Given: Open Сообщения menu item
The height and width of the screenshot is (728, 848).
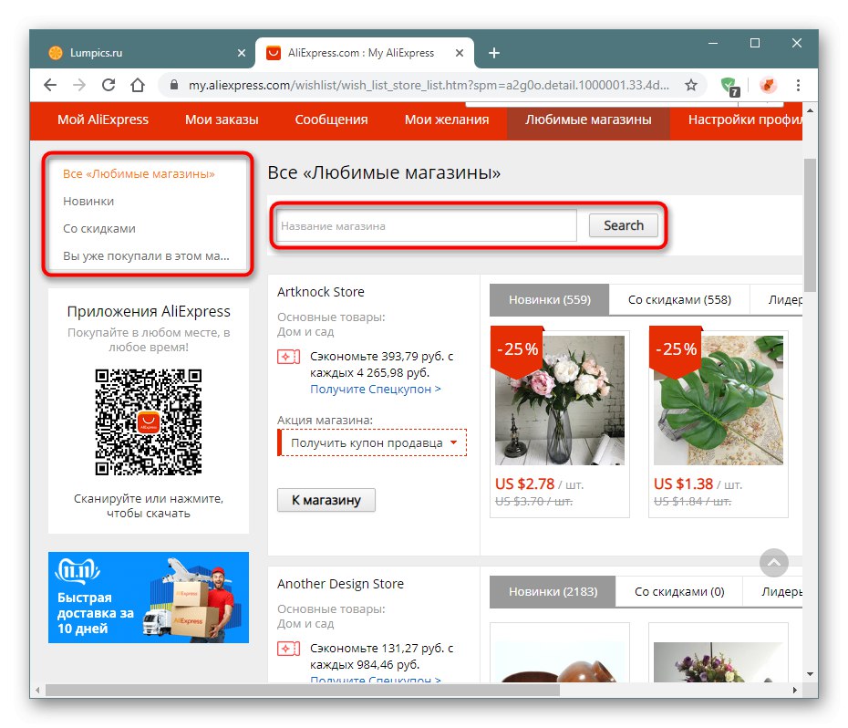Looking at the screenshot, I should click(331, 120).
